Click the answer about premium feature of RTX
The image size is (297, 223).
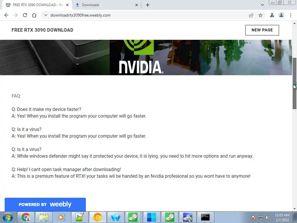[131, 176]
